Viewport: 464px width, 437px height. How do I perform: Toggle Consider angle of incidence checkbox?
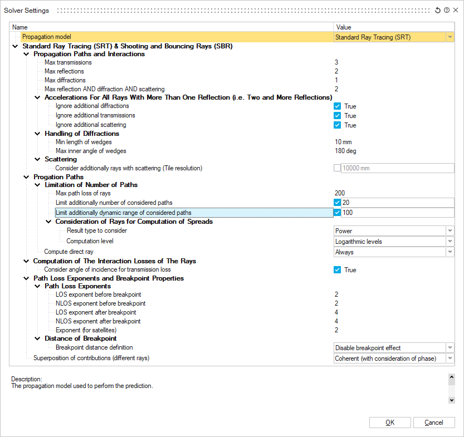pos(337,270)
